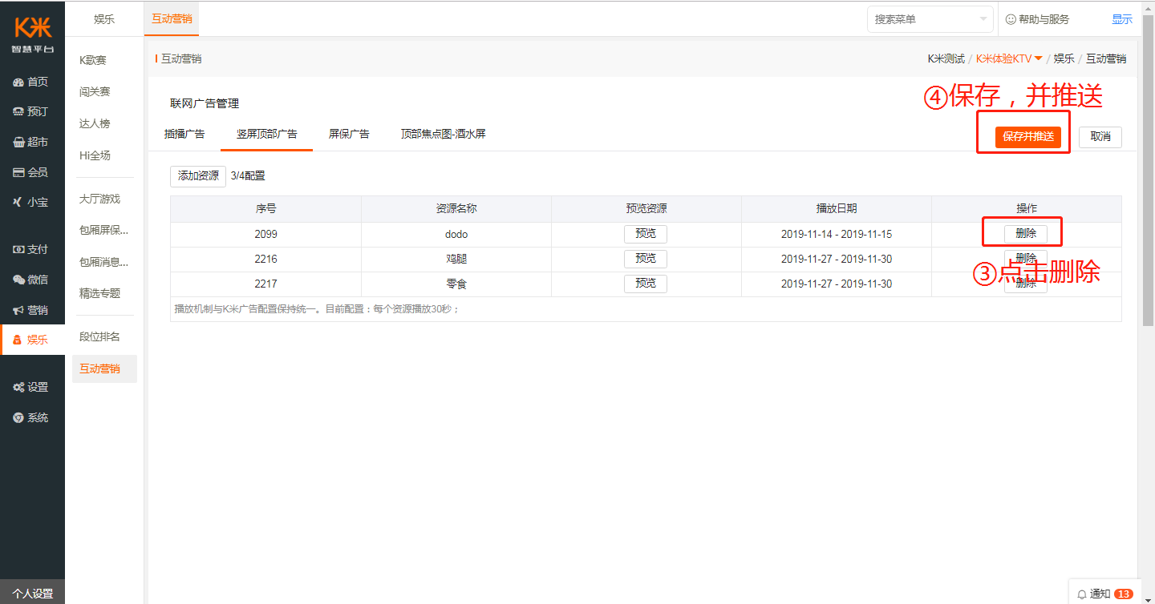Viewport: 1155px width, 604px height.
Task: Click 显示 link at top right
Action: click(1122, 19)
